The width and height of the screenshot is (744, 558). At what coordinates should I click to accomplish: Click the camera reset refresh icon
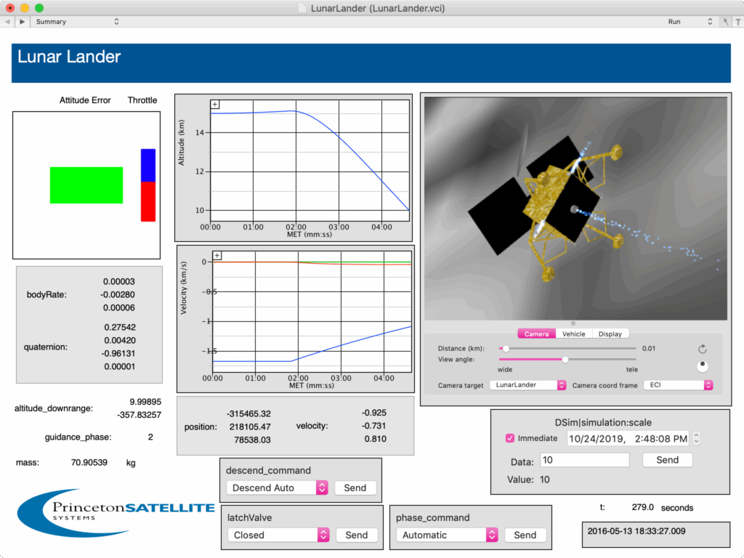pos(703,349)
